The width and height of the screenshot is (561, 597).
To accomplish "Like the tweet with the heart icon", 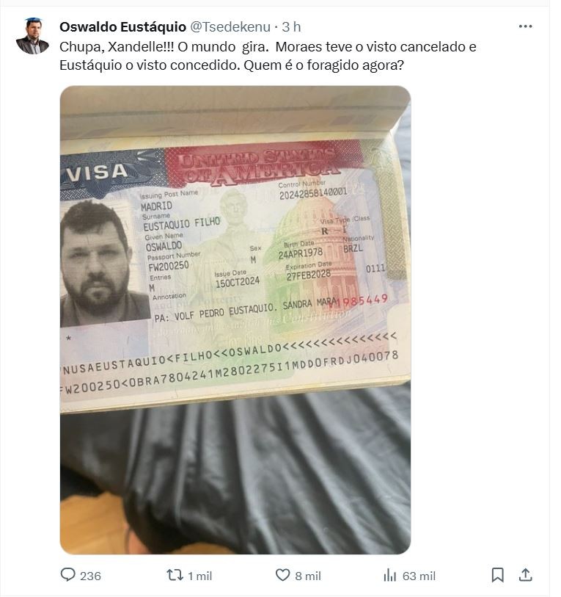I will point(282,575).
